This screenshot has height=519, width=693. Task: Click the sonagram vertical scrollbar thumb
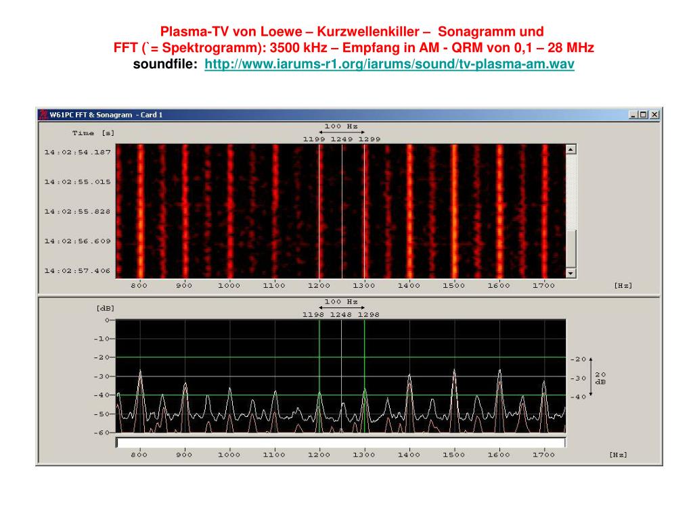(x=571, y=249)
